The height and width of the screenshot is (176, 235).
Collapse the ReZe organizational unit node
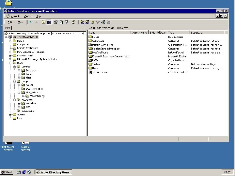click(x=10, y=63)
